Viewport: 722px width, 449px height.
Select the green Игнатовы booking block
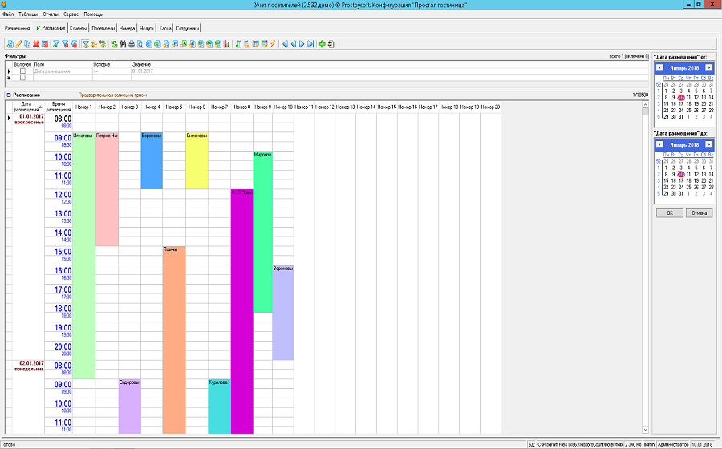pyautogui.click(x=83, y=255)
